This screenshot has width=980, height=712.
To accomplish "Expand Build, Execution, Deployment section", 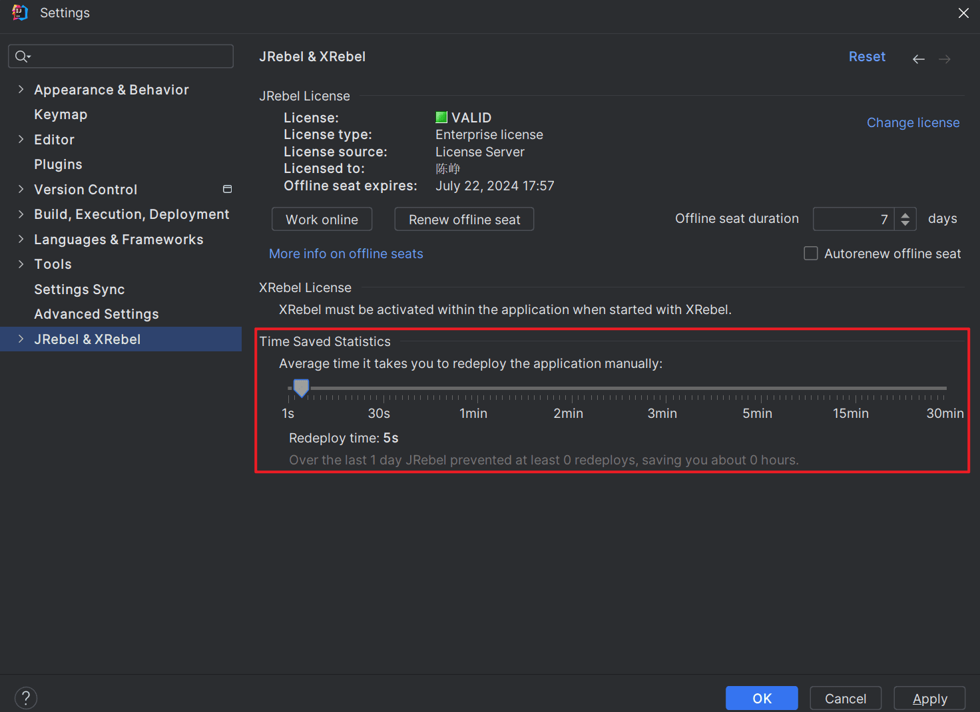I will 21,214.
